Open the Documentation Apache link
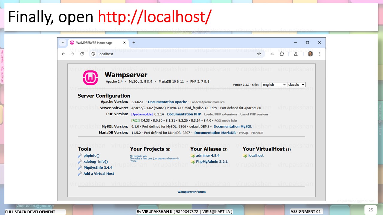Image resolution: width=383 pixels, height=215 pixels. (168, 102)
